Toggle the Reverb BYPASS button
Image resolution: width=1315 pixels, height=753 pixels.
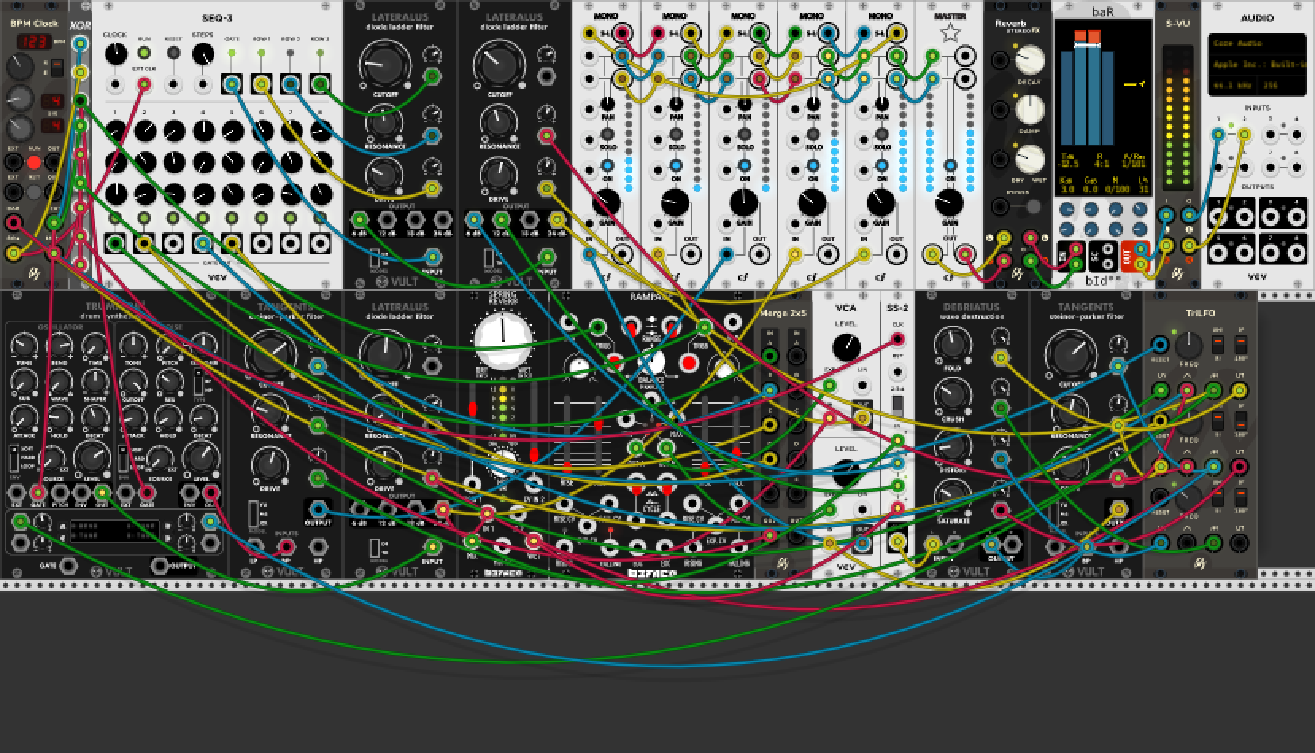point(1033,207)
